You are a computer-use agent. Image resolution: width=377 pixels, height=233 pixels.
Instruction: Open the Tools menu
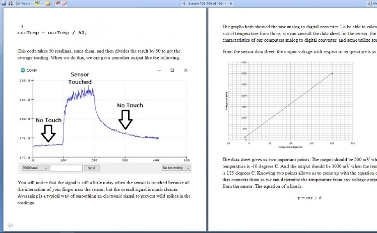[x=24, y=4]
